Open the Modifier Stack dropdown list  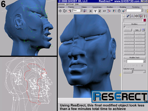tap(136, 61)
